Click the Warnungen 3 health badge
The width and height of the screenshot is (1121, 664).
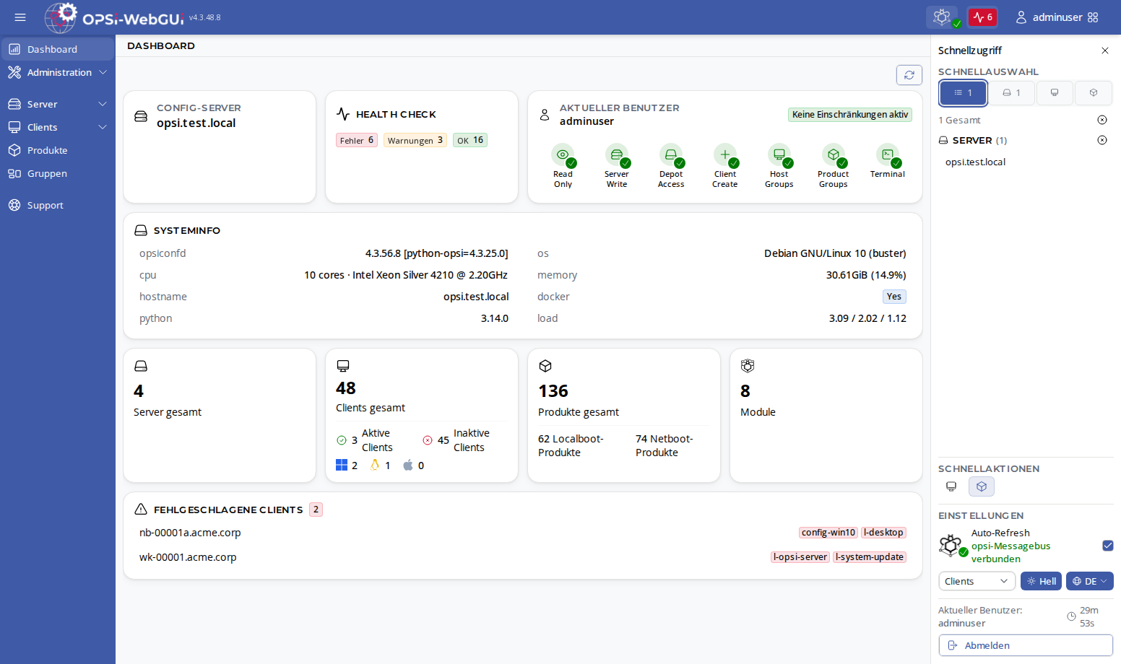[415, 140]
